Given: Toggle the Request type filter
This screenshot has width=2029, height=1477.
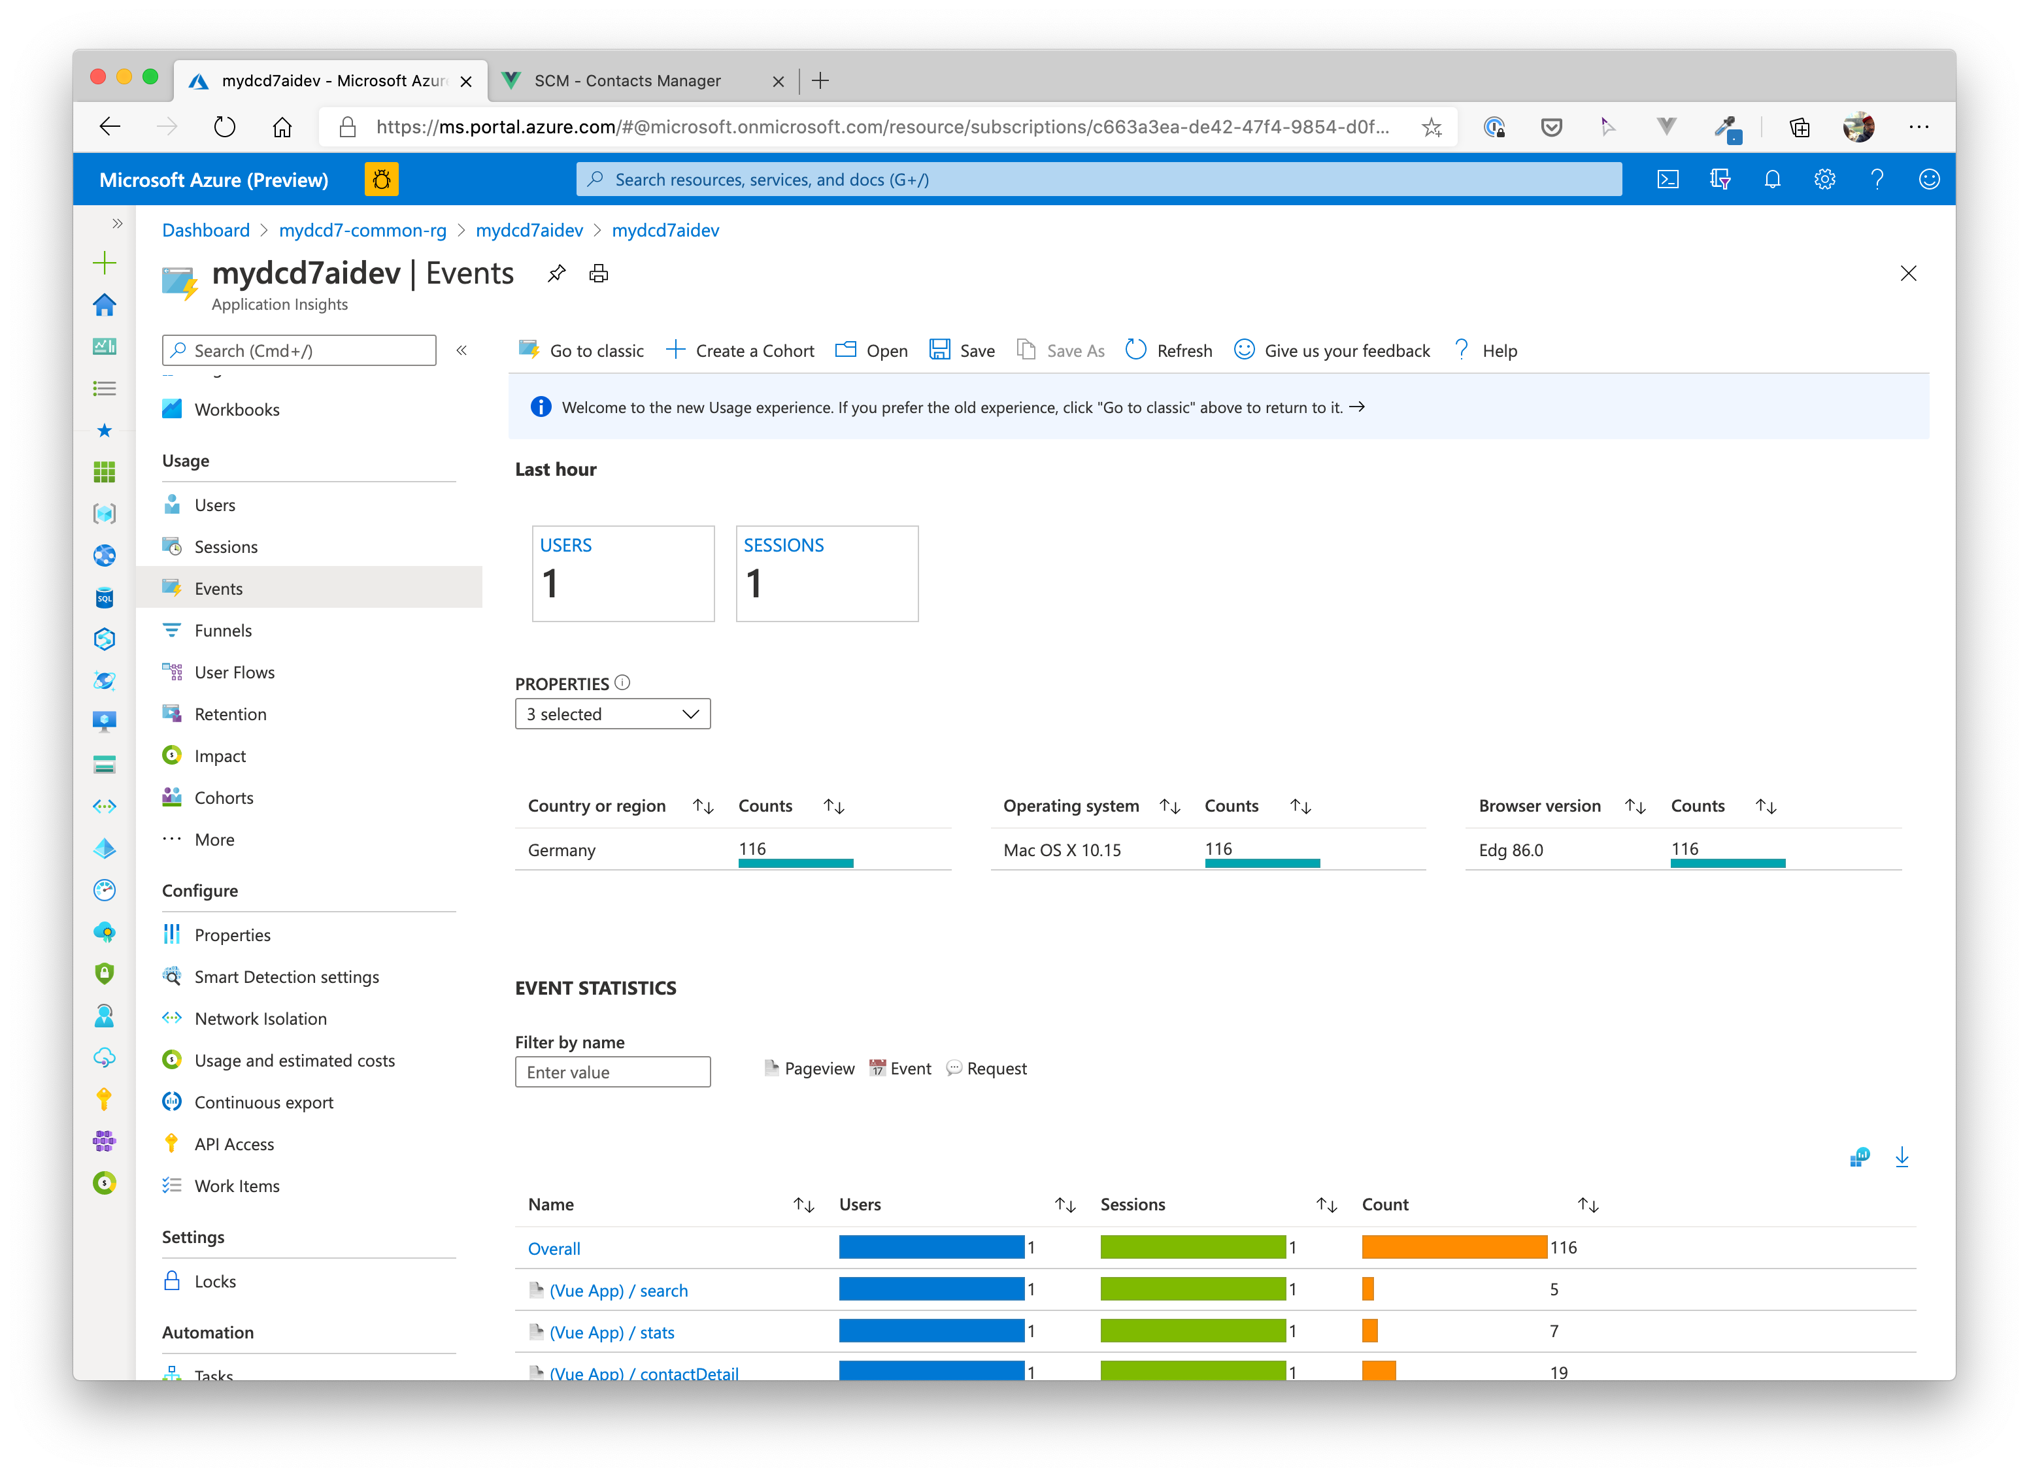Looking at the screenshot, I should pyautogui.click(x=987, y=1069).
